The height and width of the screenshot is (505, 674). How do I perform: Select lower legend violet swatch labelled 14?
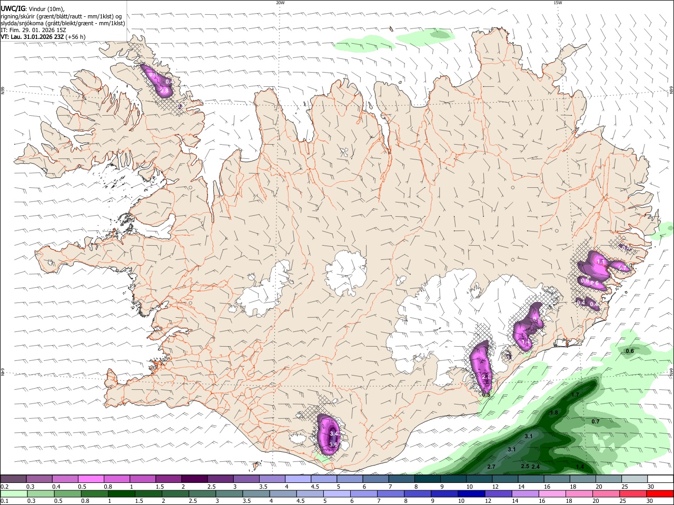[x=526, y=493]
